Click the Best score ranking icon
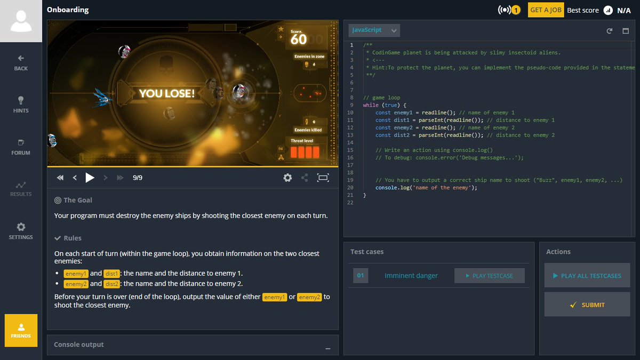The height and width of the screenshot is (360, 640). pyautogui.click(x=608, y=10)
